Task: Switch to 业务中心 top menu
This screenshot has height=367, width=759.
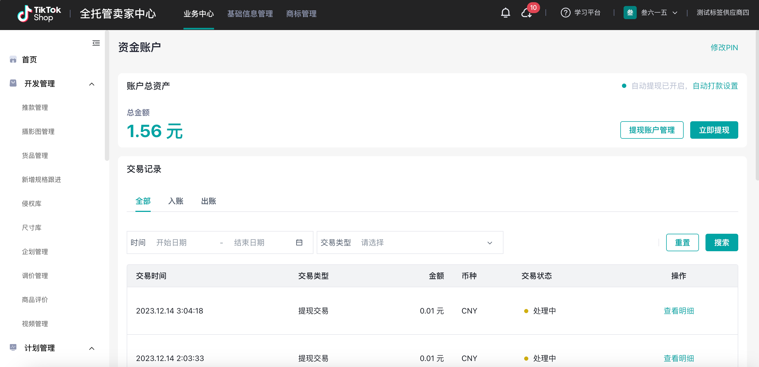Action: click(198, 14)
